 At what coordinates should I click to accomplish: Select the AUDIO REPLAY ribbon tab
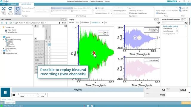click(x=27, y=4)
